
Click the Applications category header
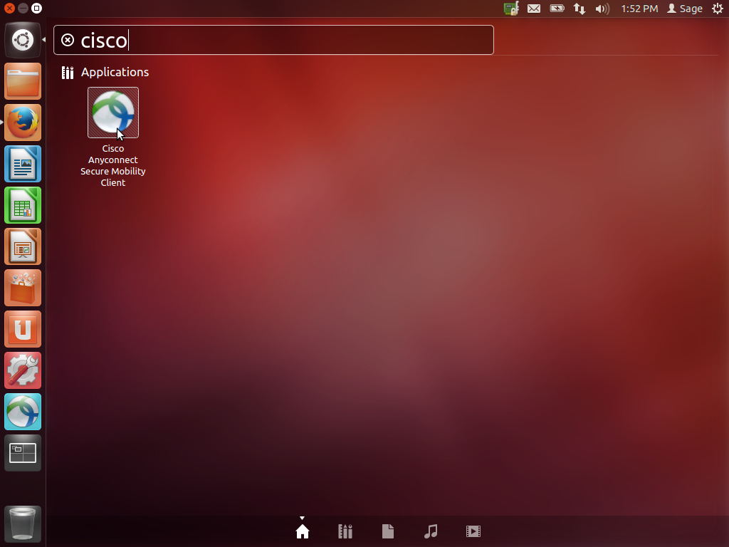tap(115, 72)
